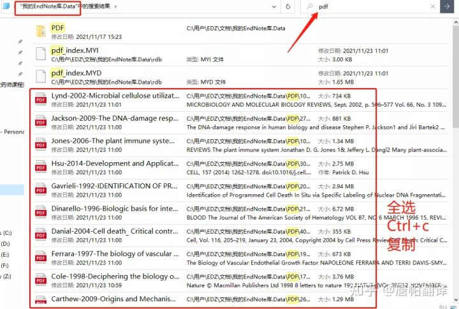
Task: Open drive (C:) in navigation pane
Action: point(7,233)
